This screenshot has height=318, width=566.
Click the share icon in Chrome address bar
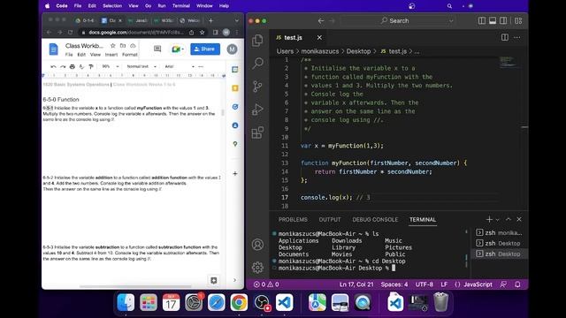[x=191, y=33]
